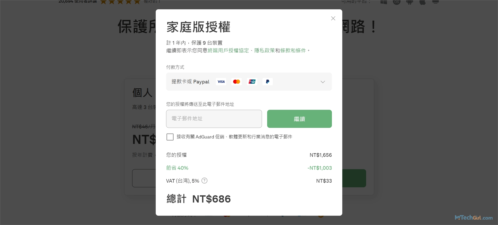Image resolution: width=498 pixels, height=225 pixels.
Task: Open the 條款和條件 link
Action: tap(293, 51)
